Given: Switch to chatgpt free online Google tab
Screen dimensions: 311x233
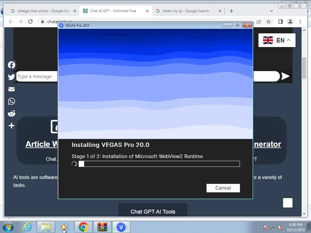Looking at the screenshot, I should (41, 11).
